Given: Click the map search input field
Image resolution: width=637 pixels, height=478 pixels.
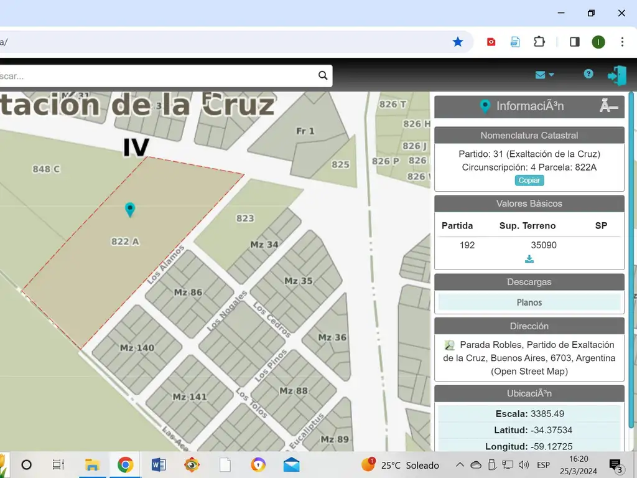Looking at the screenshot, I should coord(156,76).
